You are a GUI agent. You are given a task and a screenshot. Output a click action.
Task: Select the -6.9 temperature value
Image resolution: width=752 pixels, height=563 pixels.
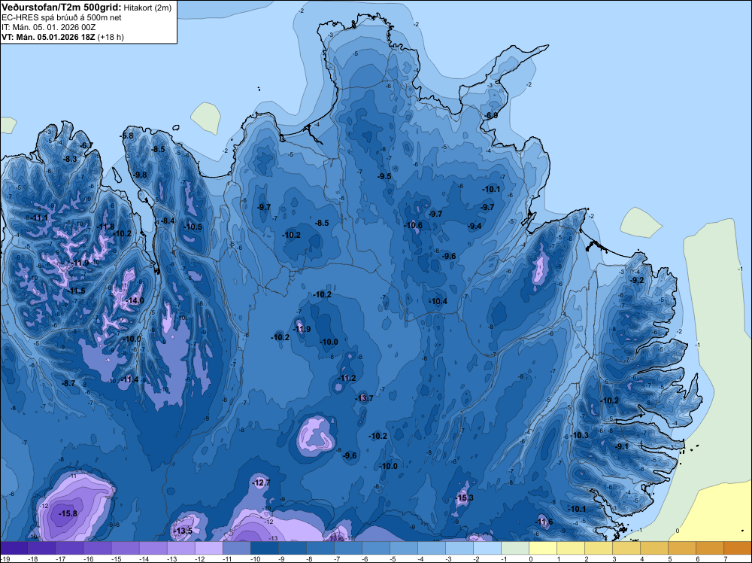491,116
